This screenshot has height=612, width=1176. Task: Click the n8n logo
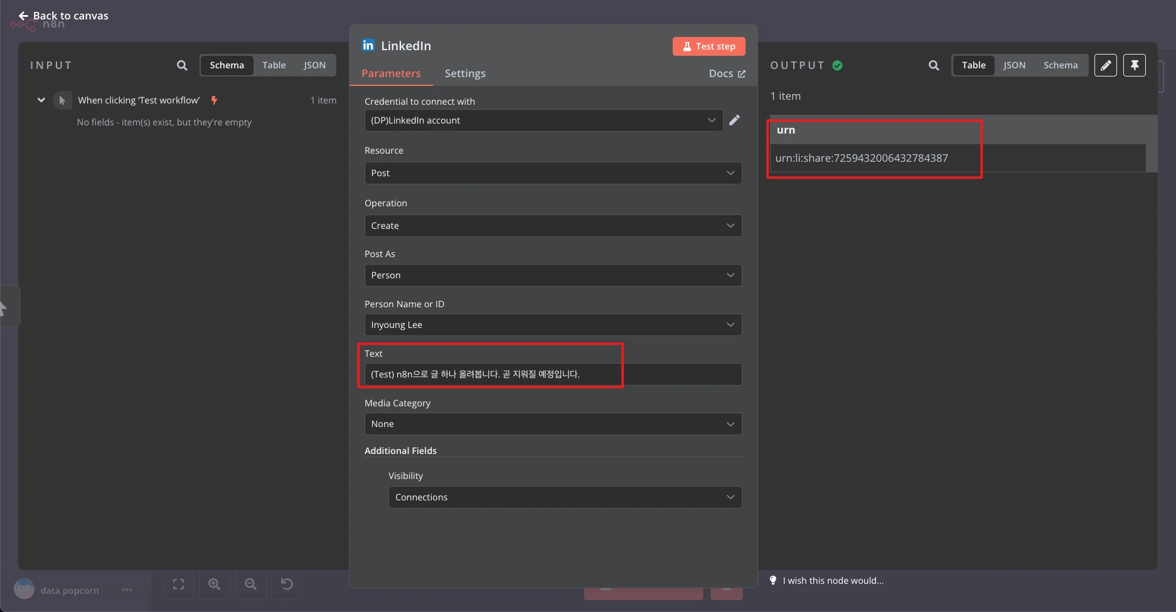point(38,25)
